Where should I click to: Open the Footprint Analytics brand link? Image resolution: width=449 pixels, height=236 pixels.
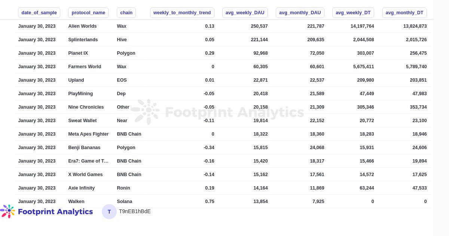tap(55, 212)
